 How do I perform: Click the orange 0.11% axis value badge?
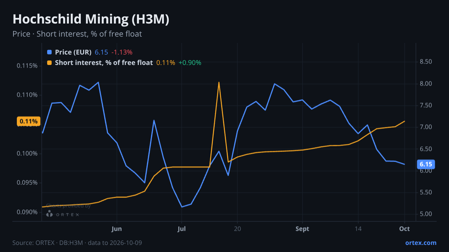tap(28, 121)
